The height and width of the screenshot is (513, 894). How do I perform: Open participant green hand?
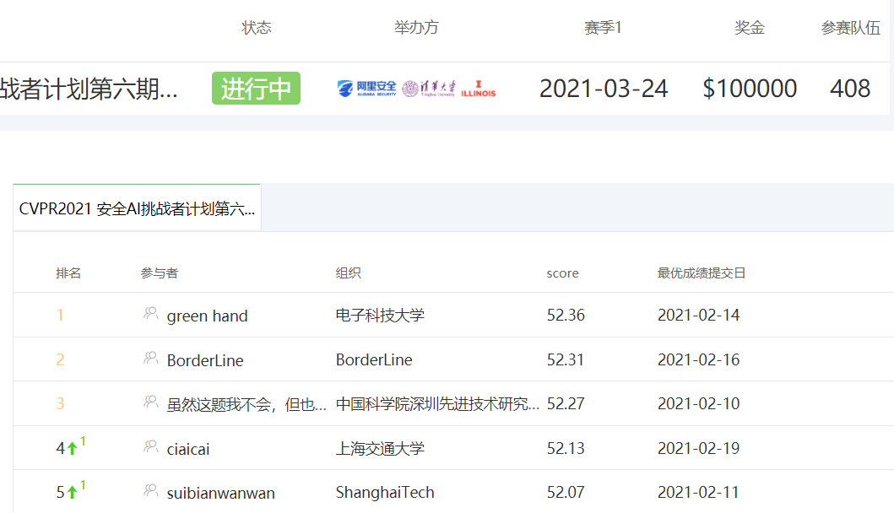207,316
